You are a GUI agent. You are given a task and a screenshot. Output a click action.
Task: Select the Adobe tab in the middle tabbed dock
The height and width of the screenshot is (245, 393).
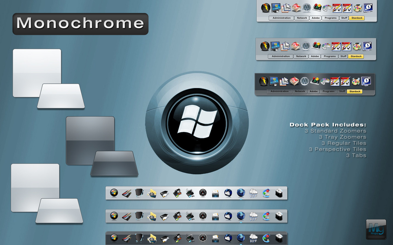(x=315, y=56)
